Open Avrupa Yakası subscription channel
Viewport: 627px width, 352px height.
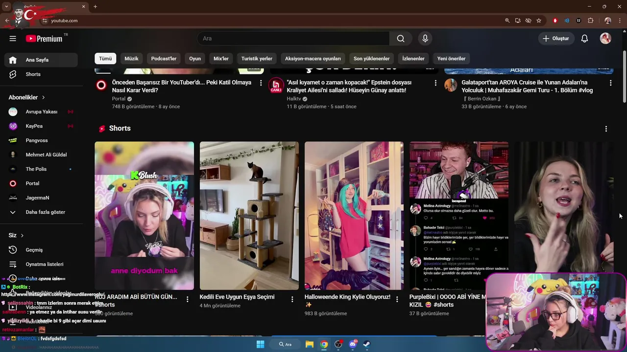coord(41,111)
